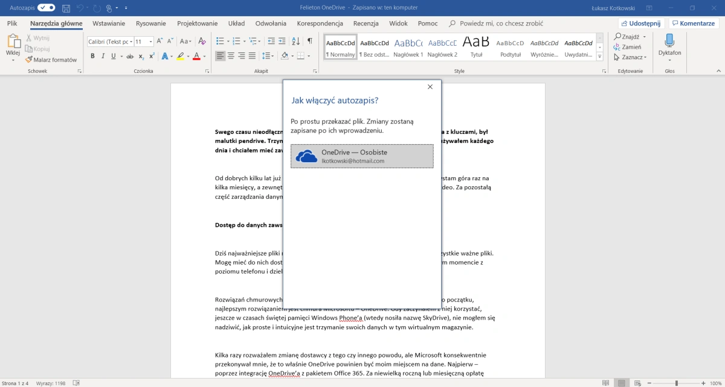Screen dimensions: 725x387
Task: Center the text
Action: pyautogui.click(x=231, y=56)
